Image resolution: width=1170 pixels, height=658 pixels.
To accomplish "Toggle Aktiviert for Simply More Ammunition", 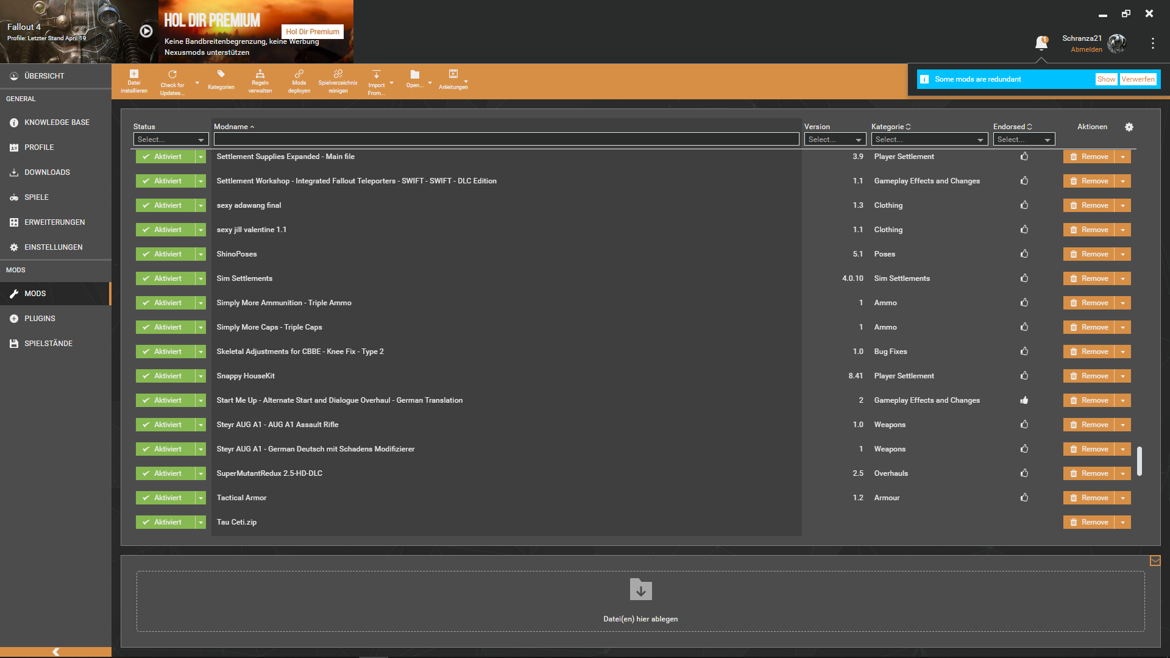I will pos(165,303).
